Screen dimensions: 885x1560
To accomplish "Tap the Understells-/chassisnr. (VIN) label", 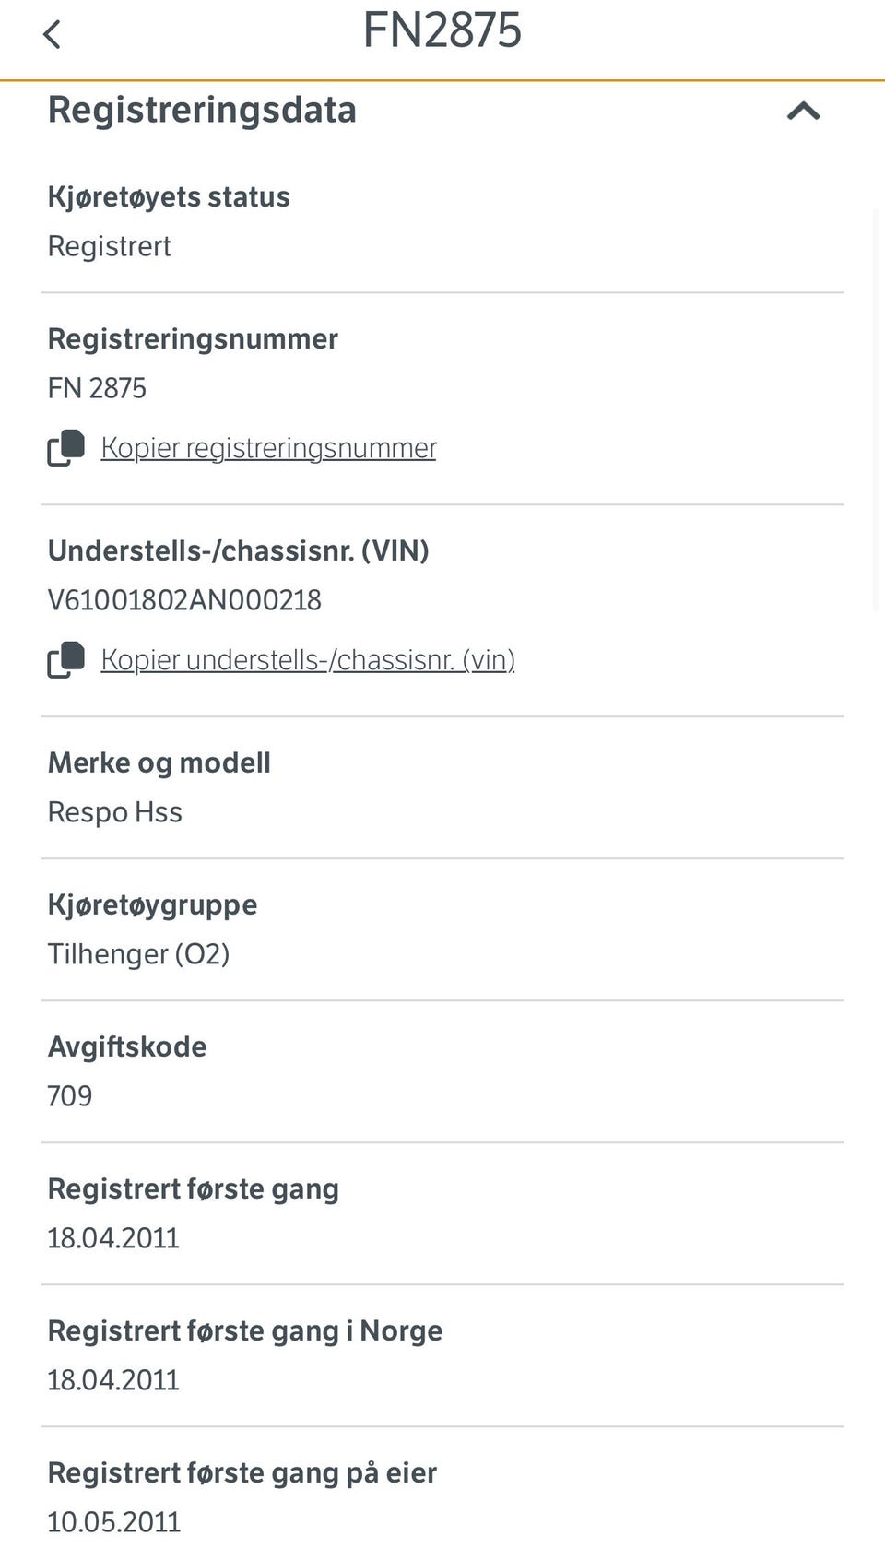I will coord(238,550).
